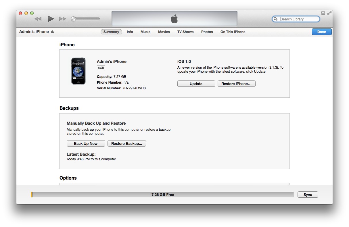Open the TV Shows tab
The image size is (349, 227).
pos(185,32)
